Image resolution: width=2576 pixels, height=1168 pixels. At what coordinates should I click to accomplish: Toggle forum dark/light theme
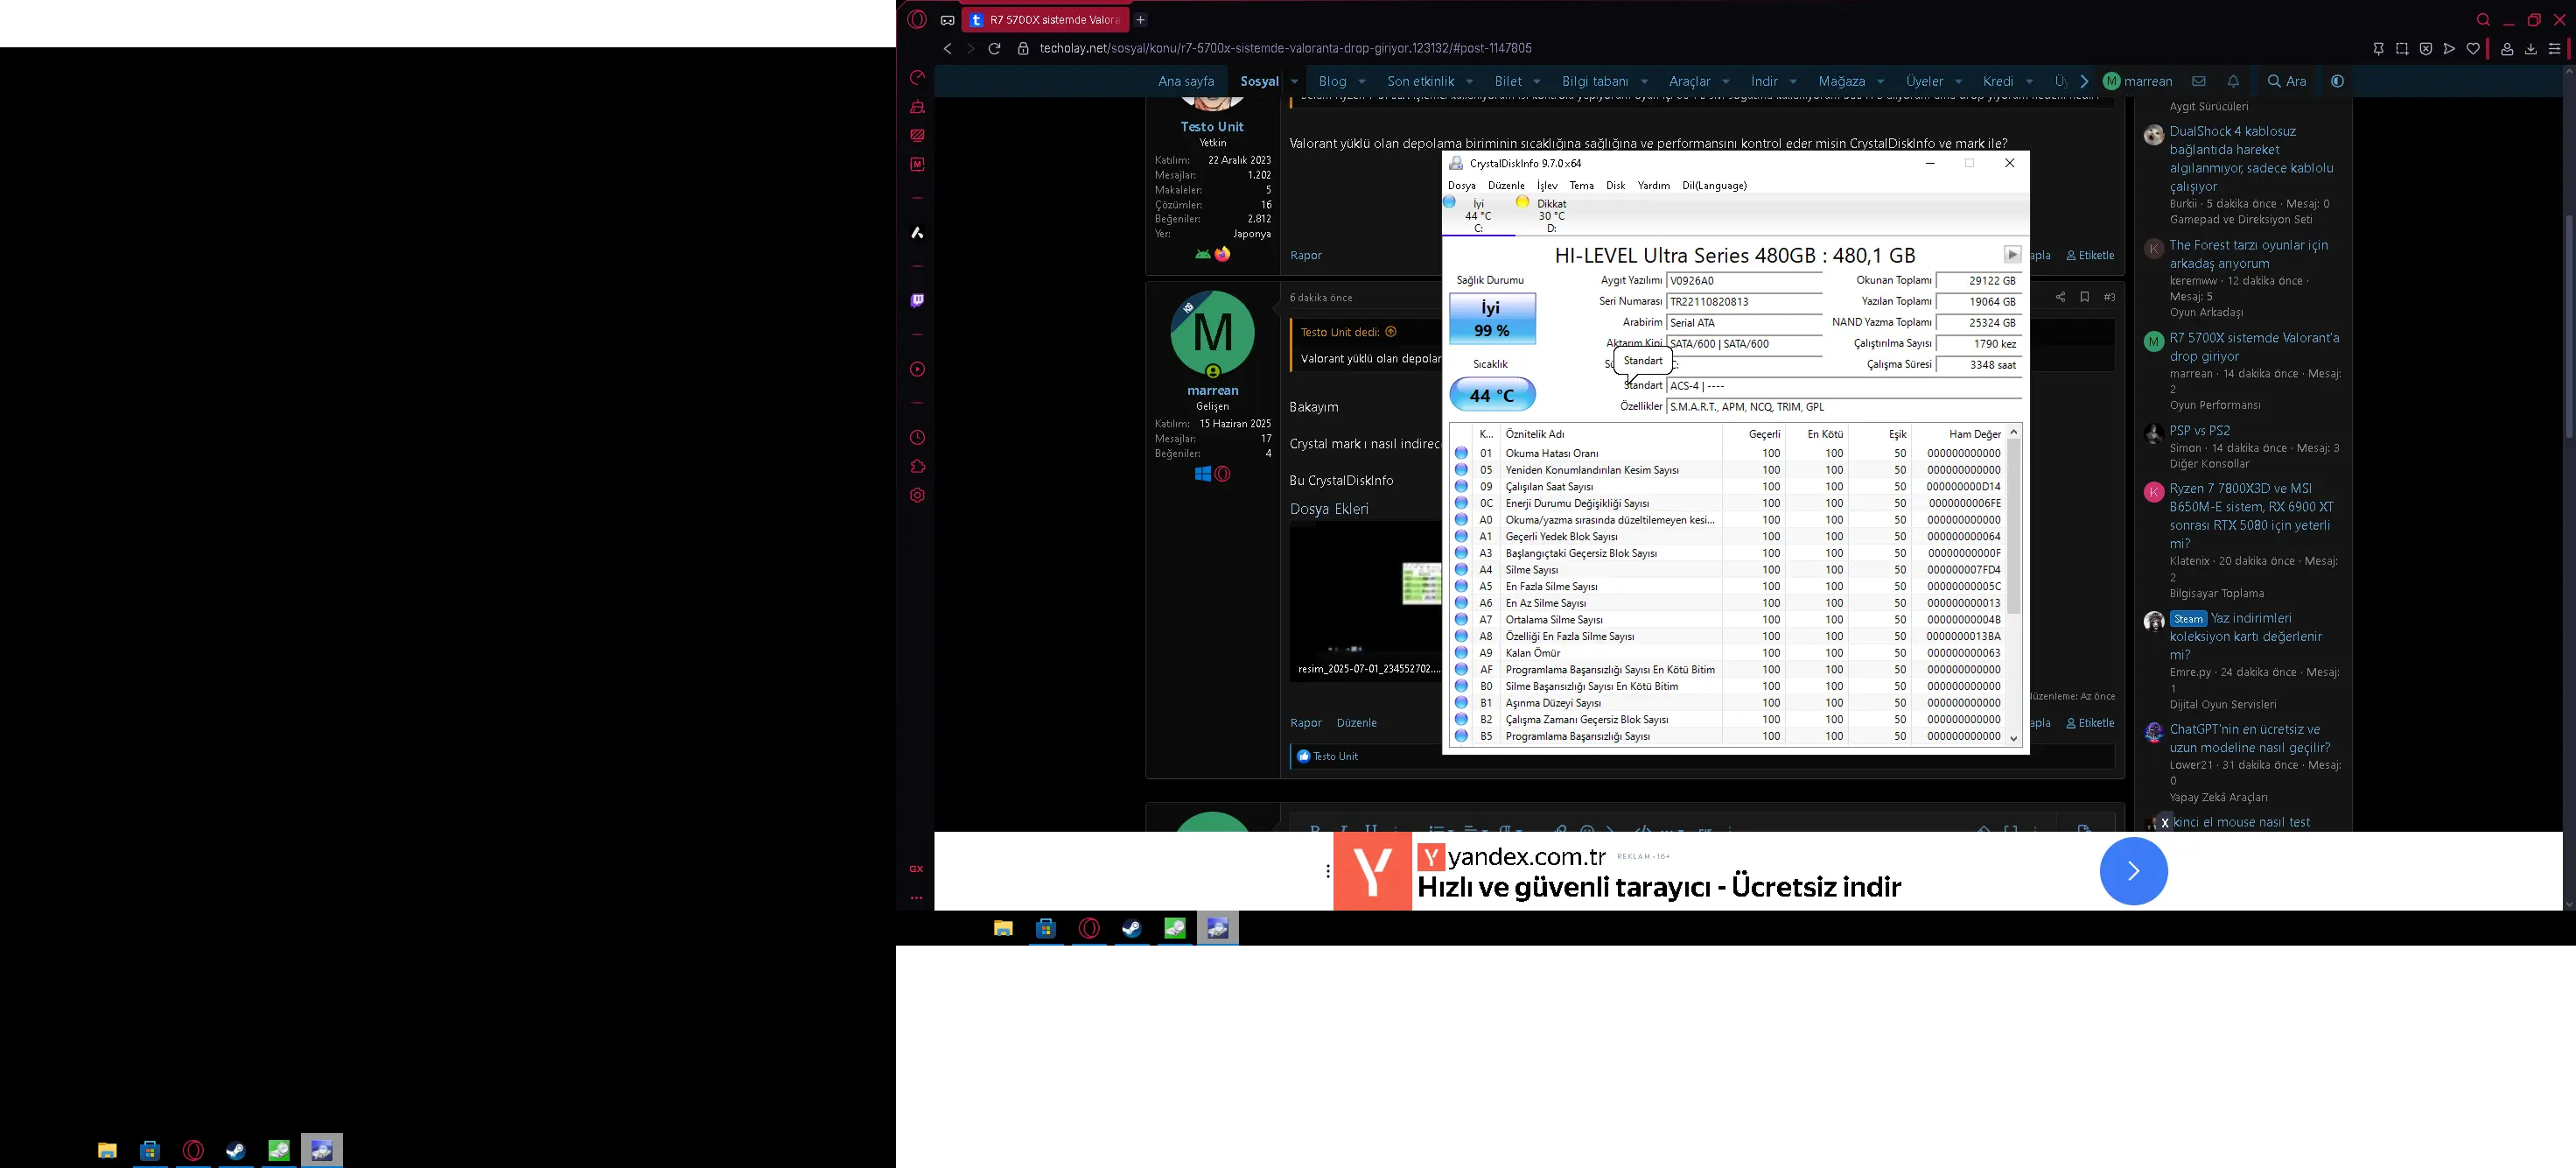pyautogui.click(x=2337, y=81)
